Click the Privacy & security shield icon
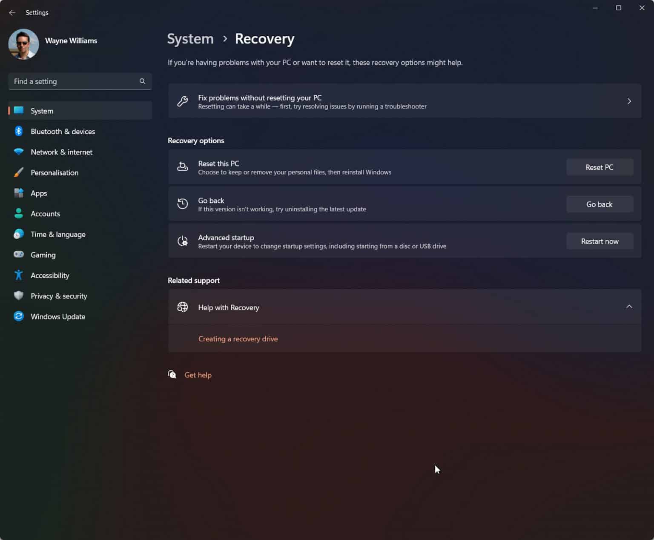654x540 pixels. [19, 296]
